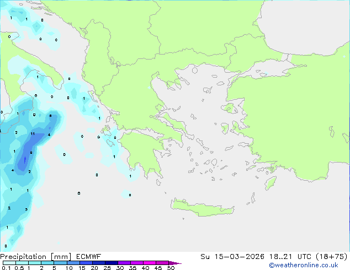Click the 25–30 mm dark navy legend swatch
Viewport: 350px width, 270px height.
click(x=111, y=263)
